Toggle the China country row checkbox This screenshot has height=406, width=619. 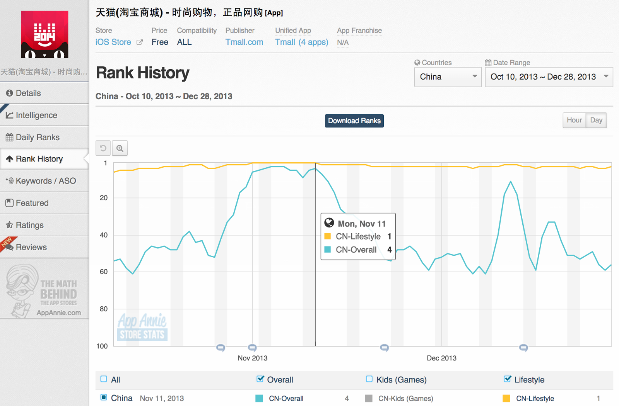point(104,397)
